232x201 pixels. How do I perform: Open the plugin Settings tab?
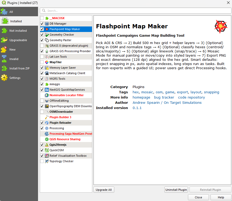[19, 78]
